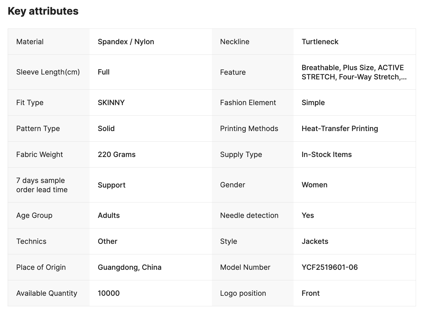This screenshot has height=314, width=425.
Task: Click the truncated Feature value text
Action: coord(354,72)
